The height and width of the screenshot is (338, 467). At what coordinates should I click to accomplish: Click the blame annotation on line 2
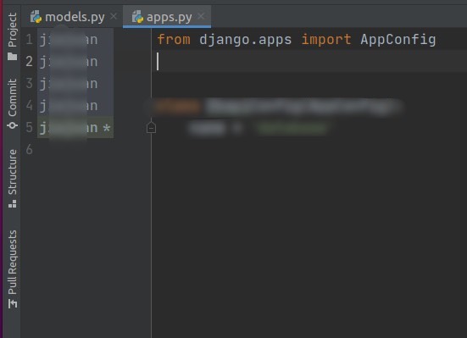[x=75, y=62]
